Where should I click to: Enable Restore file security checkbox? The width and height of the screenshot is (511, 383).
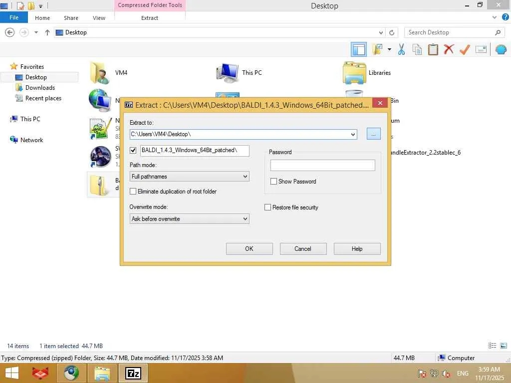[x=267, y=207]
